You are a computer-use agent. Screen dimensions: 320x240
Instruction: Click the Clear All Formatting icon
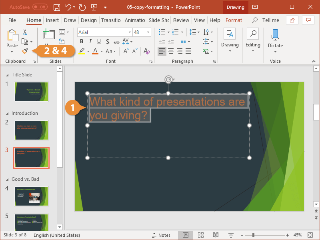point(146,51)
